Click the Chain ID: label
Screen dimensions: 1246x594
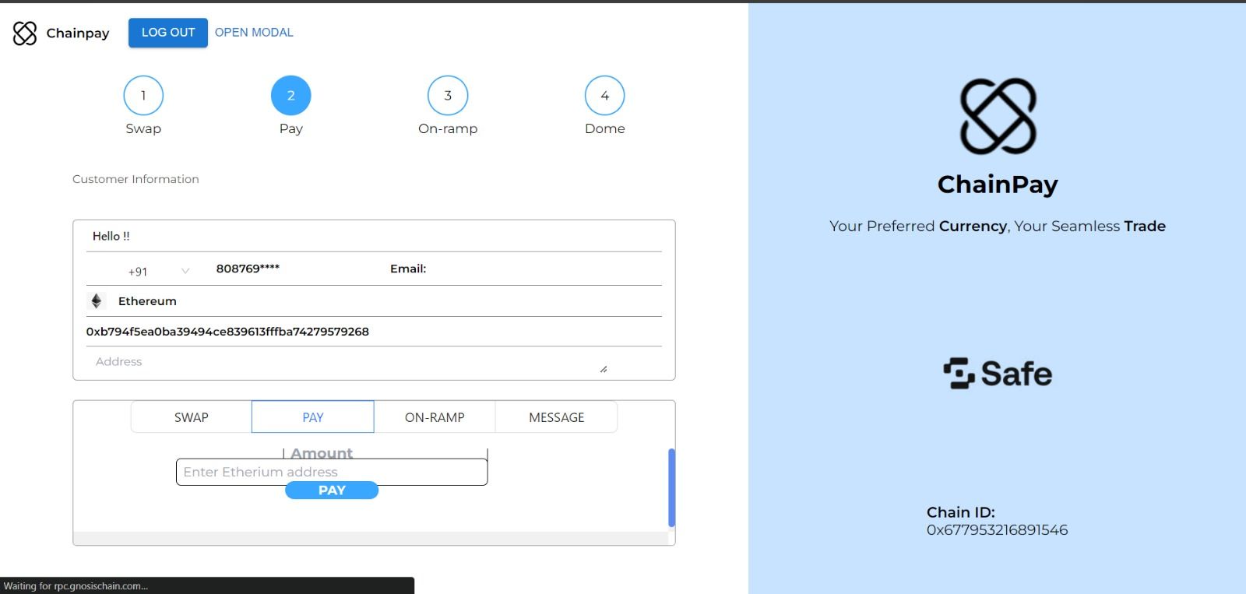[x=961, y=512]
